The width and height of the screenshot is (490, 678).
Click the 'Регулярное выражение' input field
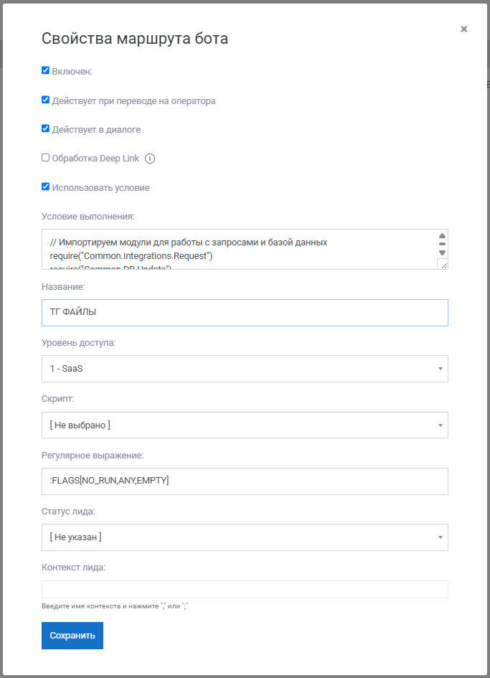pyautogui.click(x=245, y=481)
